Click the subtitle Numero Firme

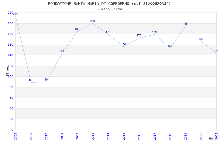[110, 9]
